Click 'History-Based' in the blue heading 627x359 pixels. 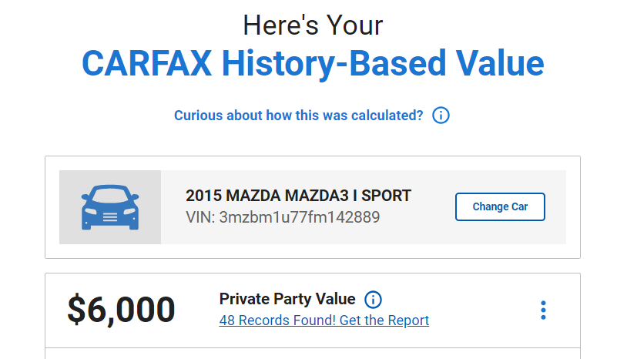point(334,63)
